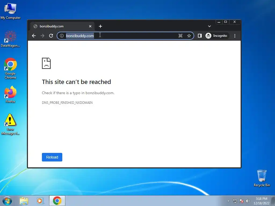
Task: Click "Check if there is a typo" message
Action: point(78,93)
